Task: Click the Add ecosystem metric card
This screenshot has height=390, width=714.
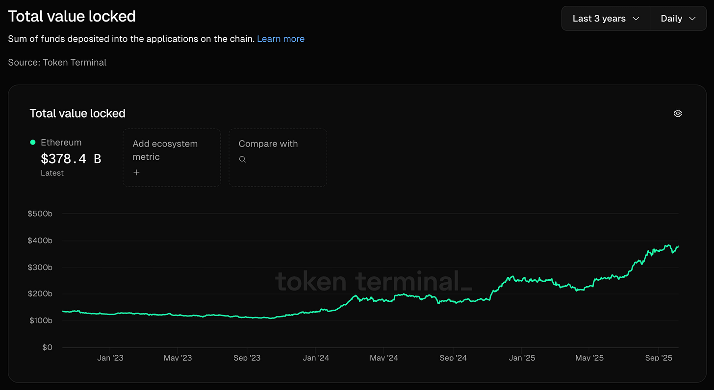Action: point(171,157)
